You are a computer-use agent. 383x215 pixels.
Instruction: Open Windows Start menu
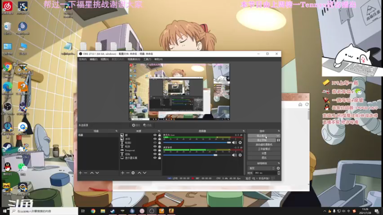(5, 211)
